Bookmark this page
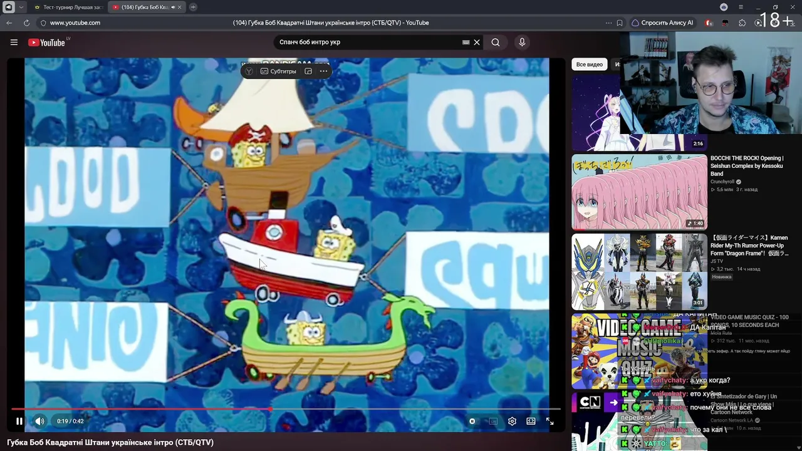802x451 pixels. (620, 23)
